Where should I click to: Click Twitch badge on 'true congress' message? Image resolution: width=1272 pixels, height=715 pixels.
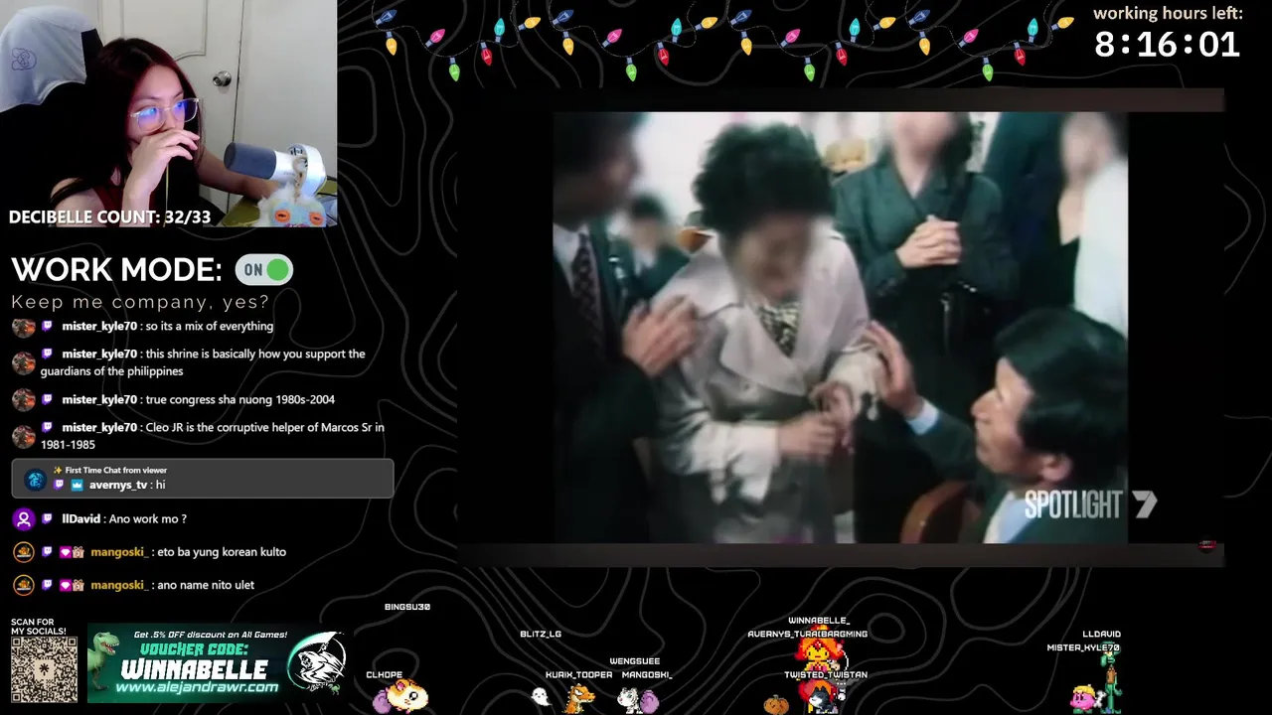tap(47, 400)
